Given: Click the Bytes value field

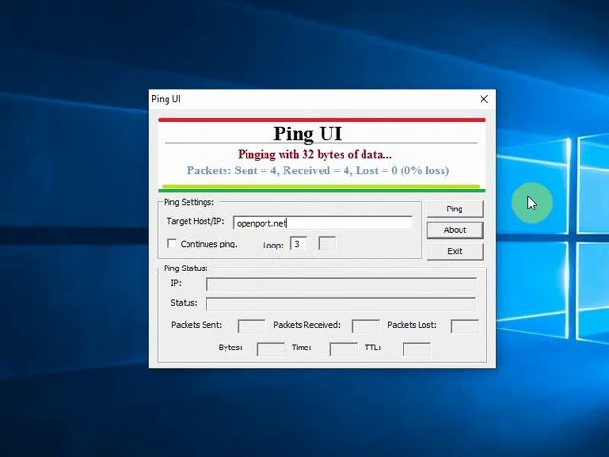Looking at the screenshot, I should 270,348.
